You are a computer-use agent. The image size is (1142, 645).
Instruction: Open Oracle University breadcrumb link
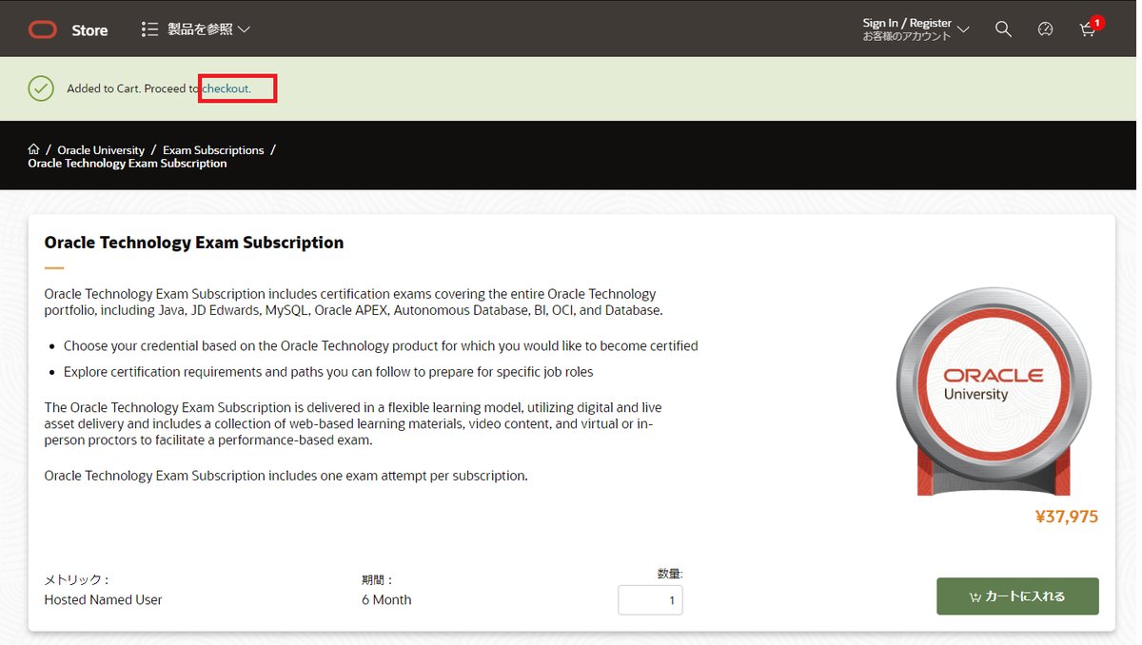(101, 150)
